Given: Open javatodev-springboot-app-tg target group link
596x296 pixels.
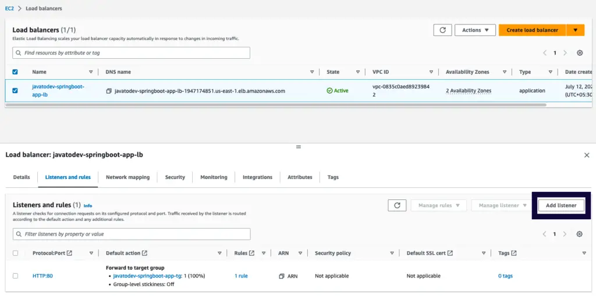Looking at the screenshot, I should pos(148,276).
